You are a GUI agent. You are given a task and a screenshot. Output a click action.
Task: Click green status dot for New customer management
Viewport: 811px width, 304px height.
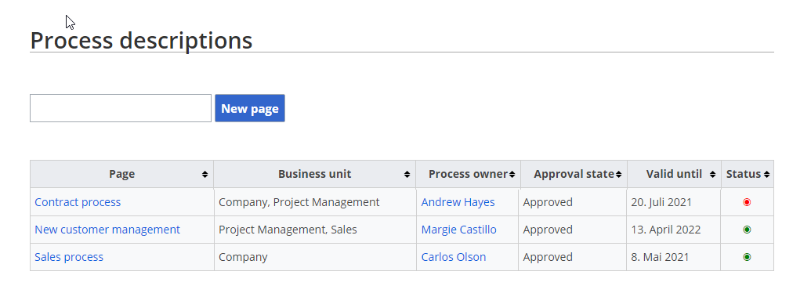[747, 230]
